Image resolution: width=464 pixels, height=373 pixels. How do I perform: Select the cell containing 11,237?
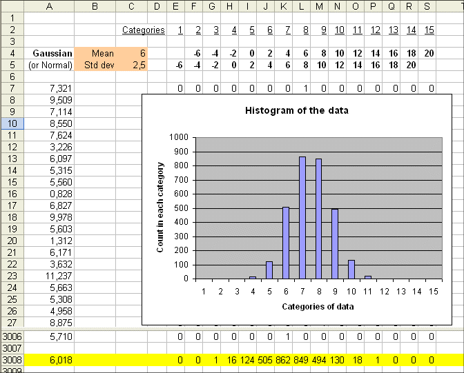(x=49, y=276)
